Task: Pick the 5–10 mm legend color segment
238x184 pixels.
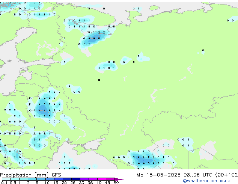Action: (41, 179)
